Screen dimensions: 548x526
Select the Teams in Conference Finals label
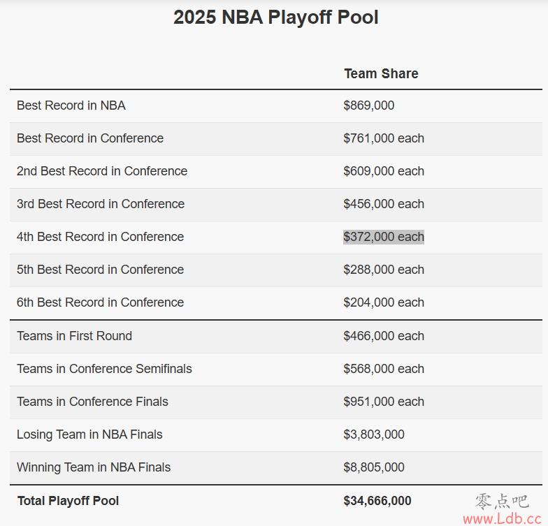coord(92,402)
